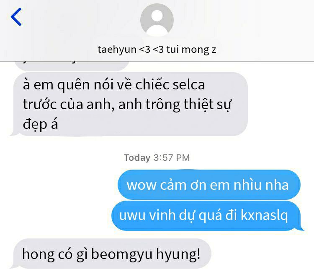314x280 pixels.
Task: Click the 'đẹp á' line in gray bubble
Action: [x=41, y=124]
